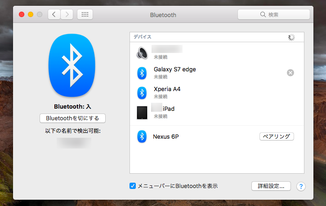Click the Xperia A4 Bluetooth icon
The height and width of the screenshot is (206, 326).
click(142, 92)
